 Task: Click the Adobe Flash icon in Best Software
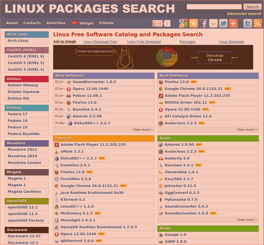coord(161,96)
